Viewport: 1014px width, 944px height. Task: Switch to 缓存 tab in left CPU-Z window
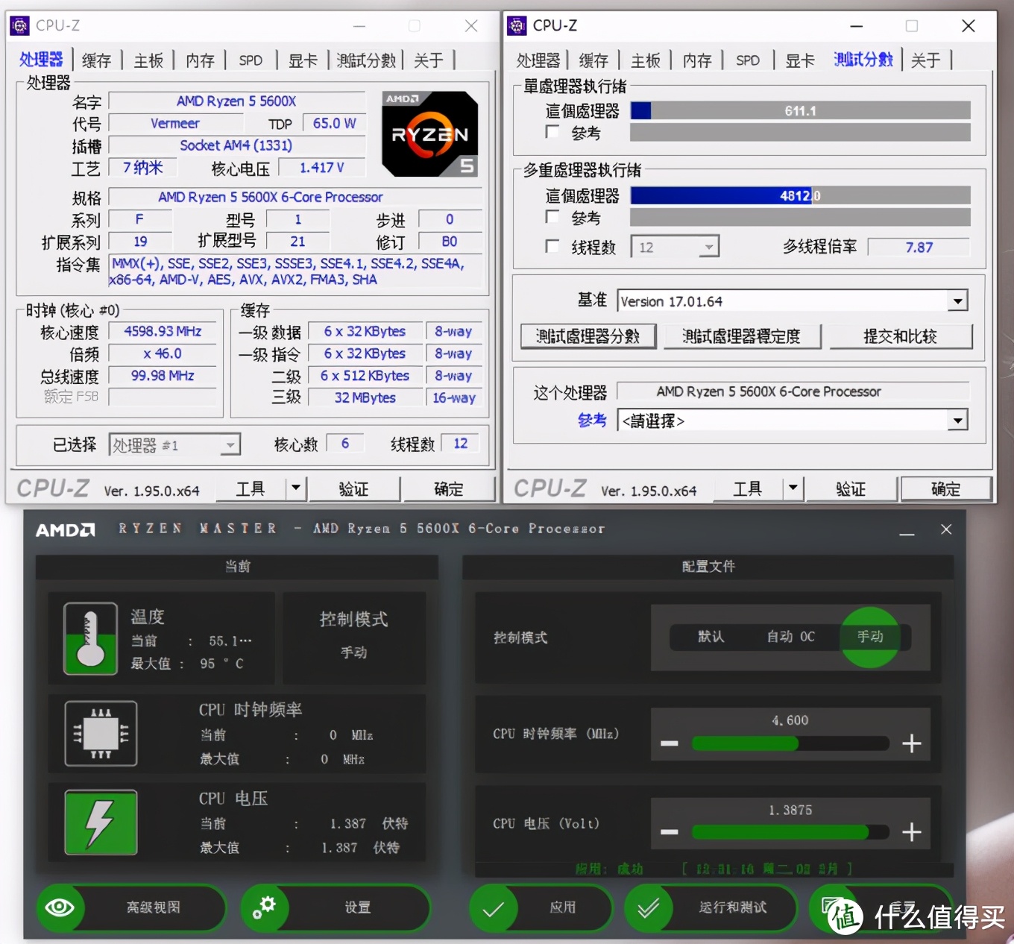[96, 60]
